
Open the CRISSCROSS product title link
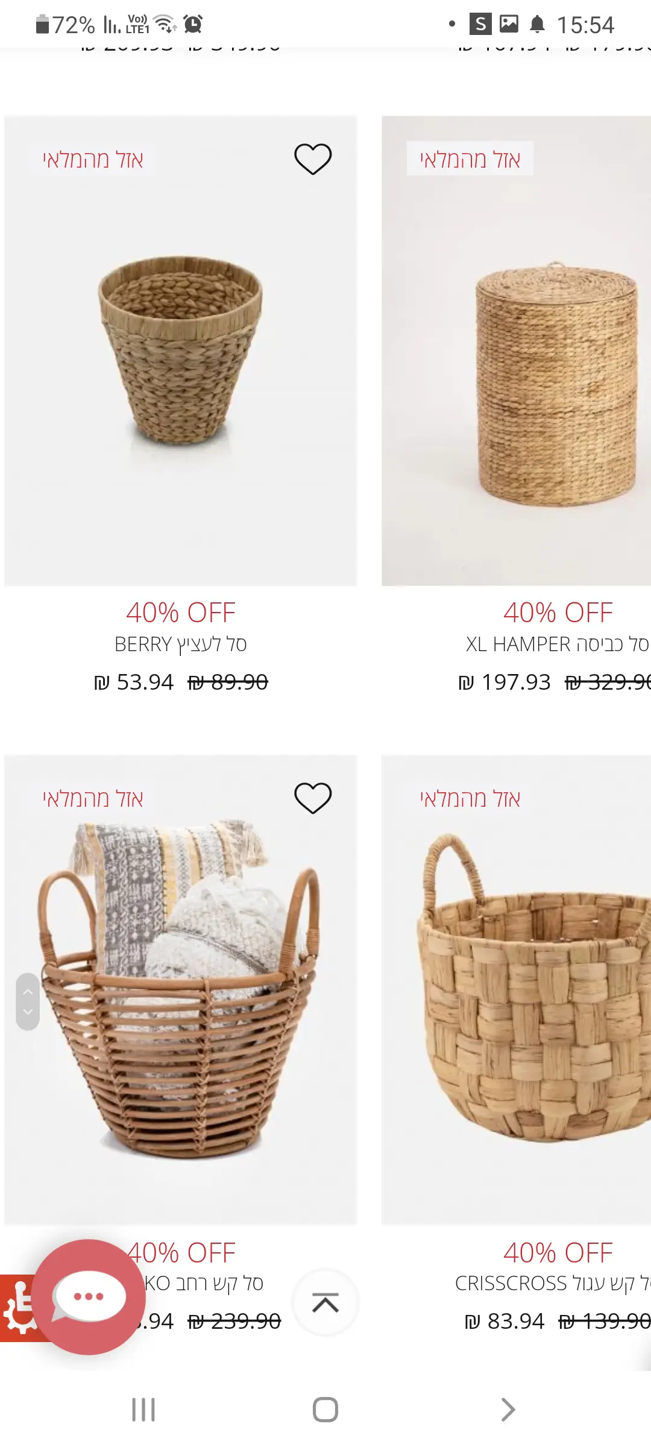(553, 1284)
